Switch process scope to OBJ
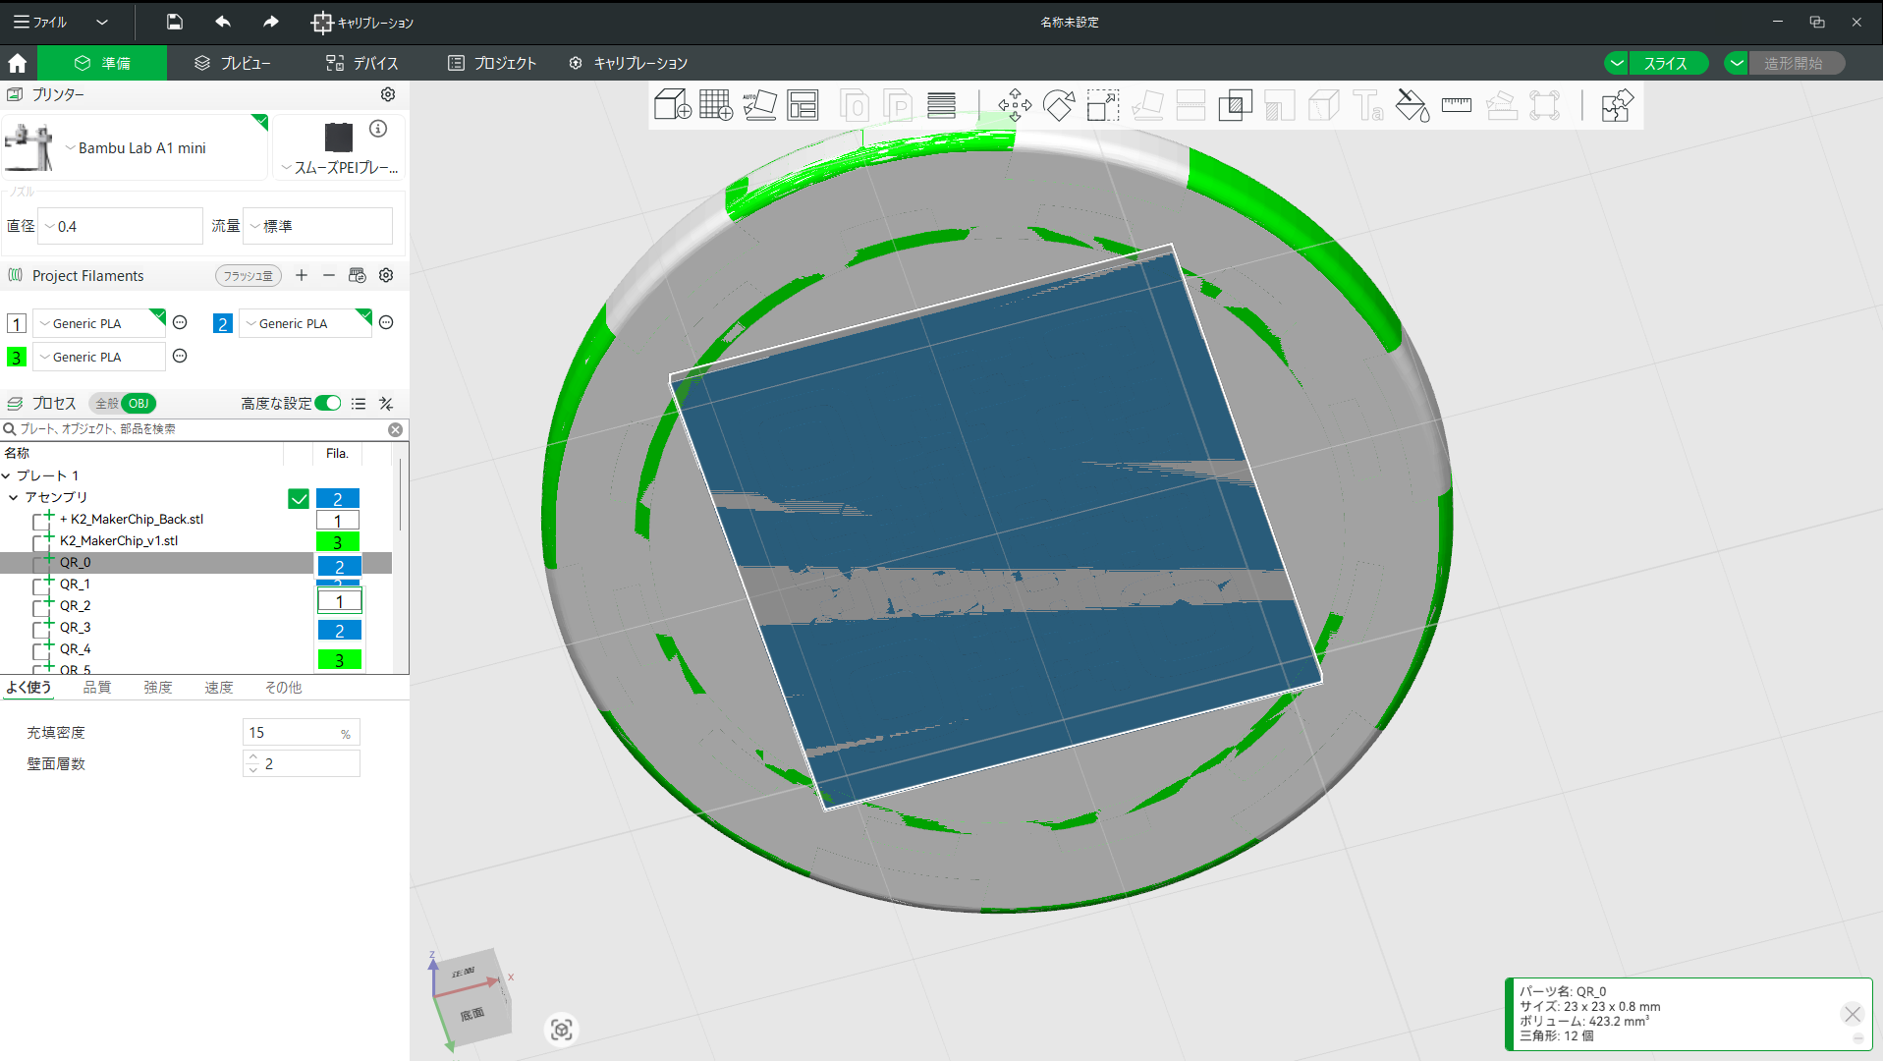Image resolution: width=1883 pixels, height=1061 pixels. pyautogui.click(x=138, y=404)
